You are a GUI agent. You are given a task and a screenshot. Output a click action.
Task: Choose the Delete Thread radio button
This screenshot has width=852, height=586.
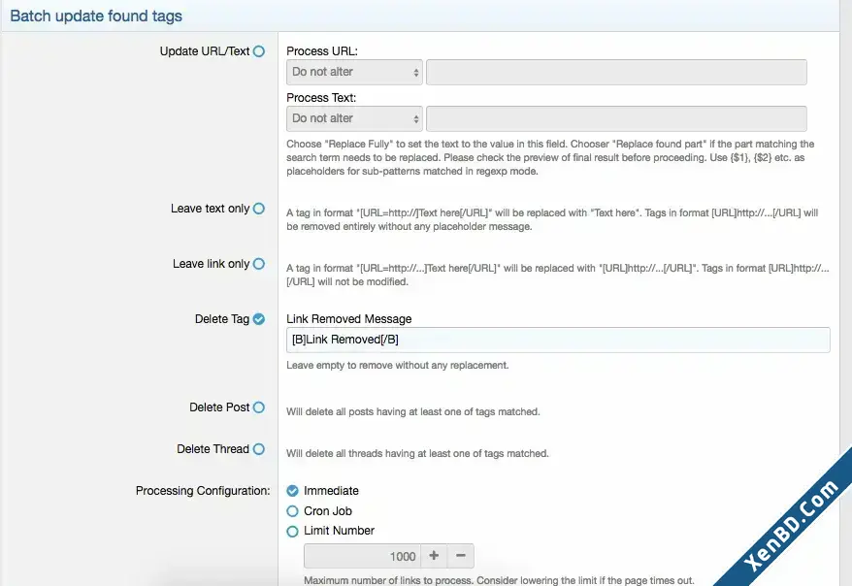[259, 449]
